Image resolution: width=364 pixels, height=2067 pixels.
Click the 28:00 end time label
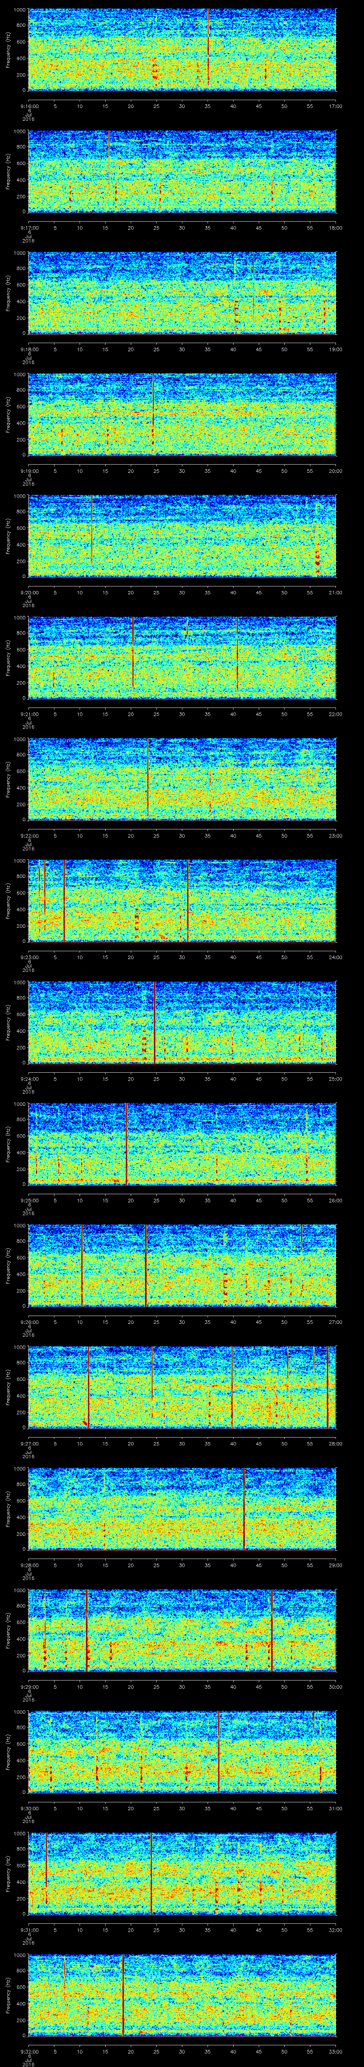[x=336, y=1443]
